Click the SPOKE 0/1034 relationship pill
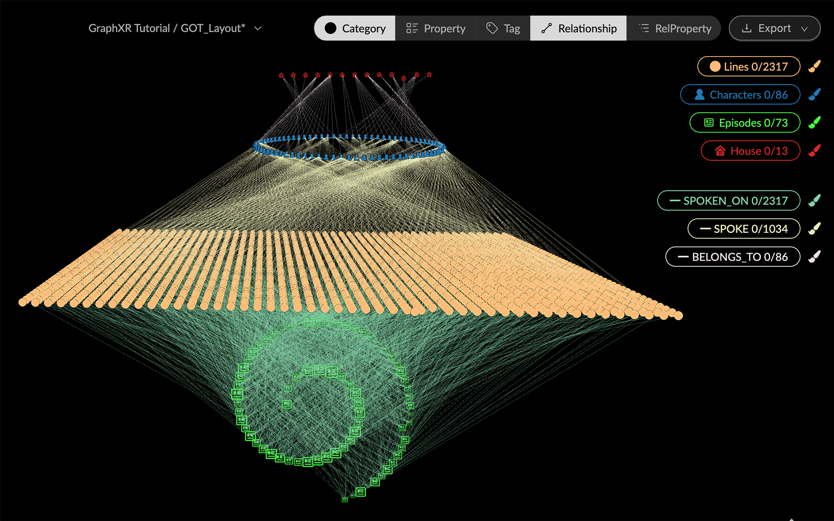Viewport: 834px width, 521px height. pos(743,228)
